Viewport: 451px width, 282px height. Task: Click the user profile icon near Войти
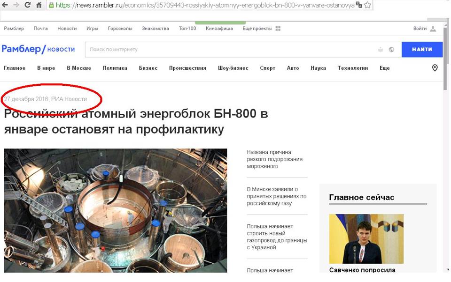(433, 29)
